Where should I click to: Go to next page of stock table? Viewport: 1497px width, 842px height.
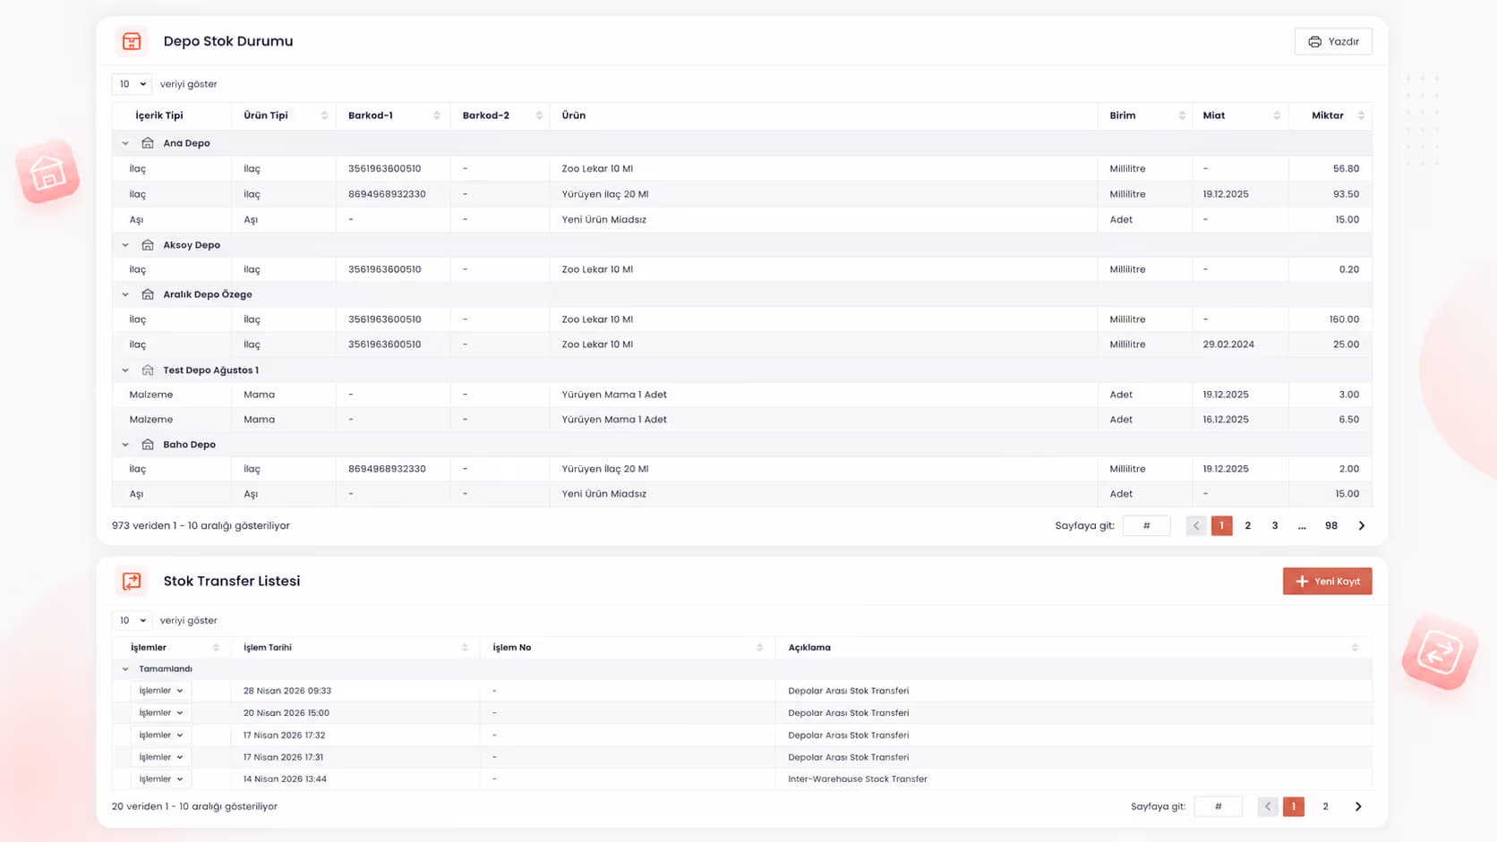pyautogui.click(x=1362, y=526)
